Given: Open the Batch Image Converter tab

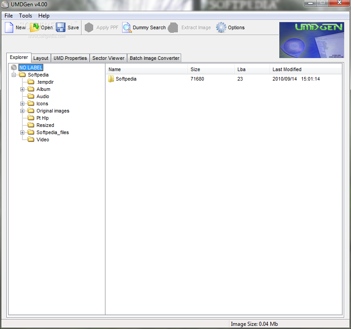Looking at the screenshot, I should (155, 58).
